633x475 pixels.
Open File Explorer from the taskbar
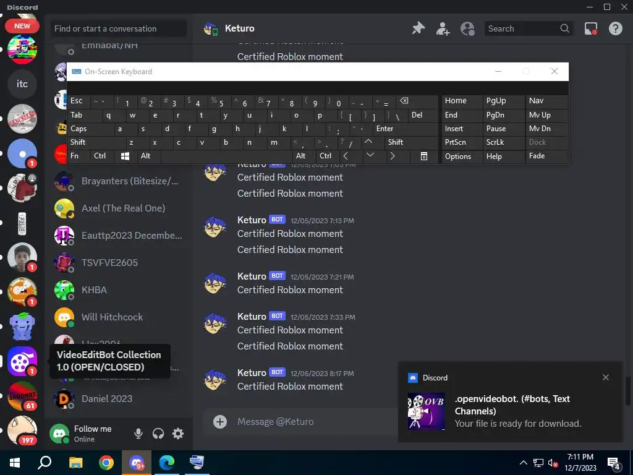coord(75,463)
